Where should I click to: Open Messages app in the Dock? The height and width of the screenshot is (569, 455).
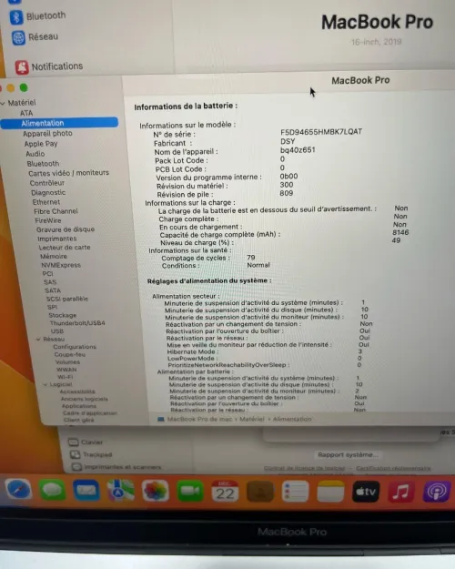coord(53,491)
